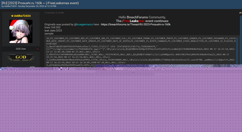
Task: Click the GOD rank badge
Action: click(21, 57)
